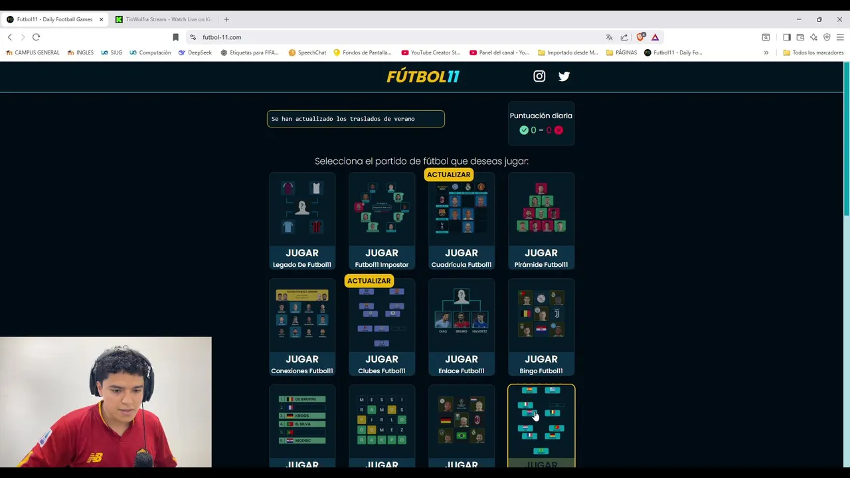
Task: Open site settings icon in address bar
Action: pyautogui.click(x=193, y=37)
